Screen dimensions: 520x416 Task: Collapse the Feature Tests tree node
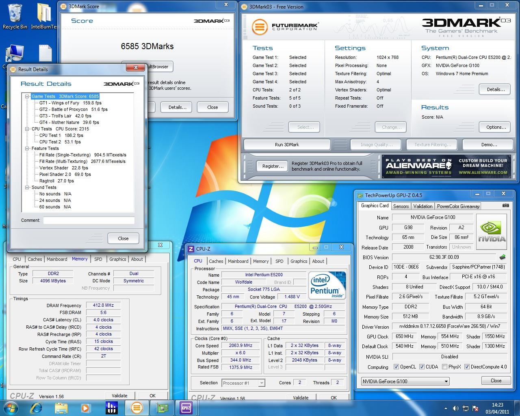(x=27, y=148)
